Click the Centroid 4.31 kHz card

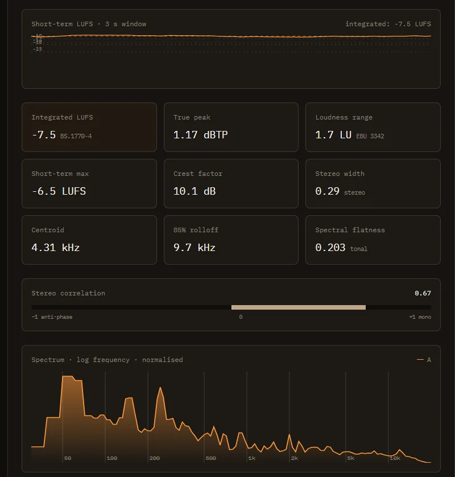[x=89, y=240]
